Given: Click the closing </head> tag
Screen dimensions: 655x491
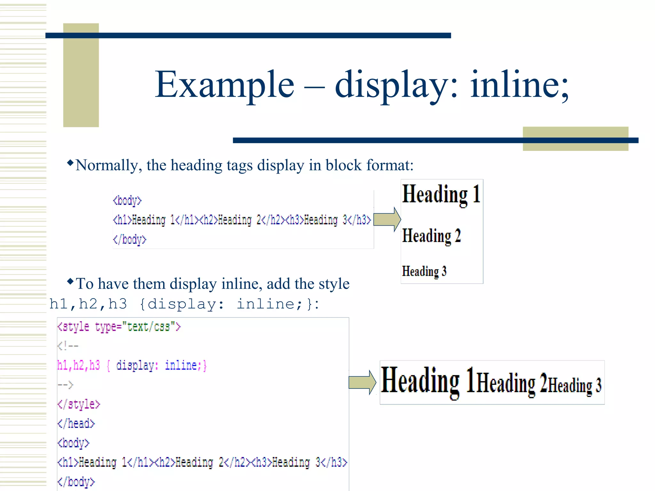Looking at the screenshot, I should click(x=76, y=424).
